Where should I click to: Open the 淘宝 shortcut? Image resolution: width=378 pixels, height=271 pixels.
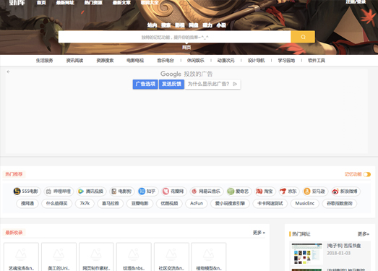pyautogui.click(x=265, y=192)
